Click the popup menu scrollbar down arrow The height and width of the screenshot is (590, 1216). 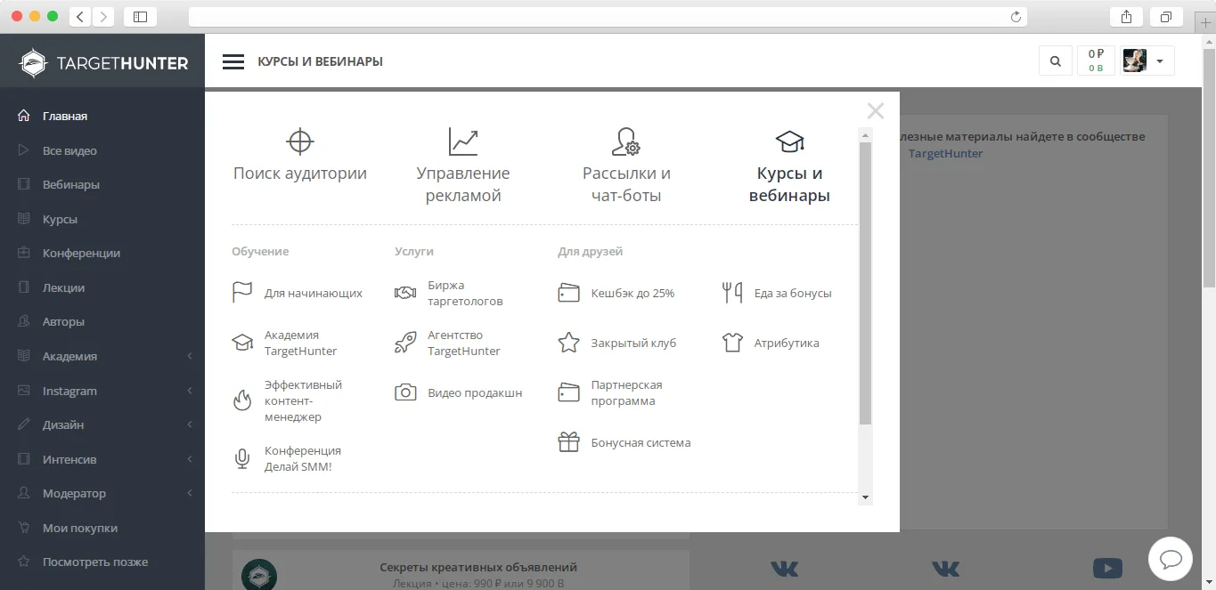coord(865,497)
